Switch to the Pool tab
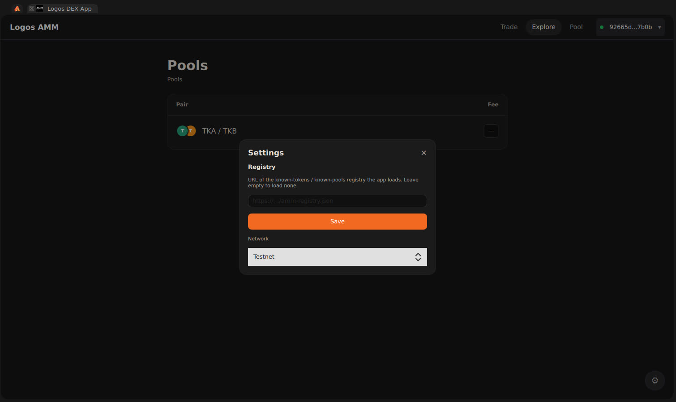This screenshot has height=402, width=676. pyautogui.click(x=576, y=27)
